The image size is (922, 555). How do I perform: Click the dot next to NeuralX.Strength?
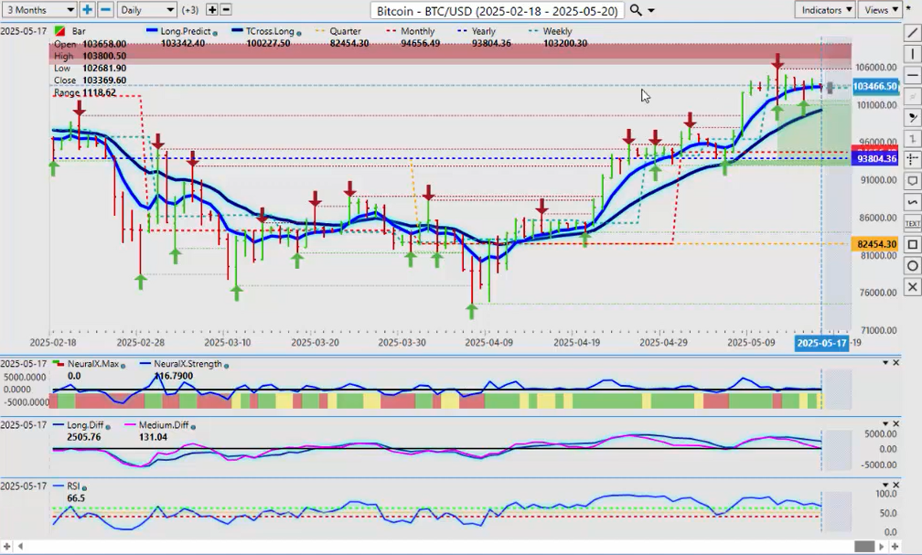(227, 366)
